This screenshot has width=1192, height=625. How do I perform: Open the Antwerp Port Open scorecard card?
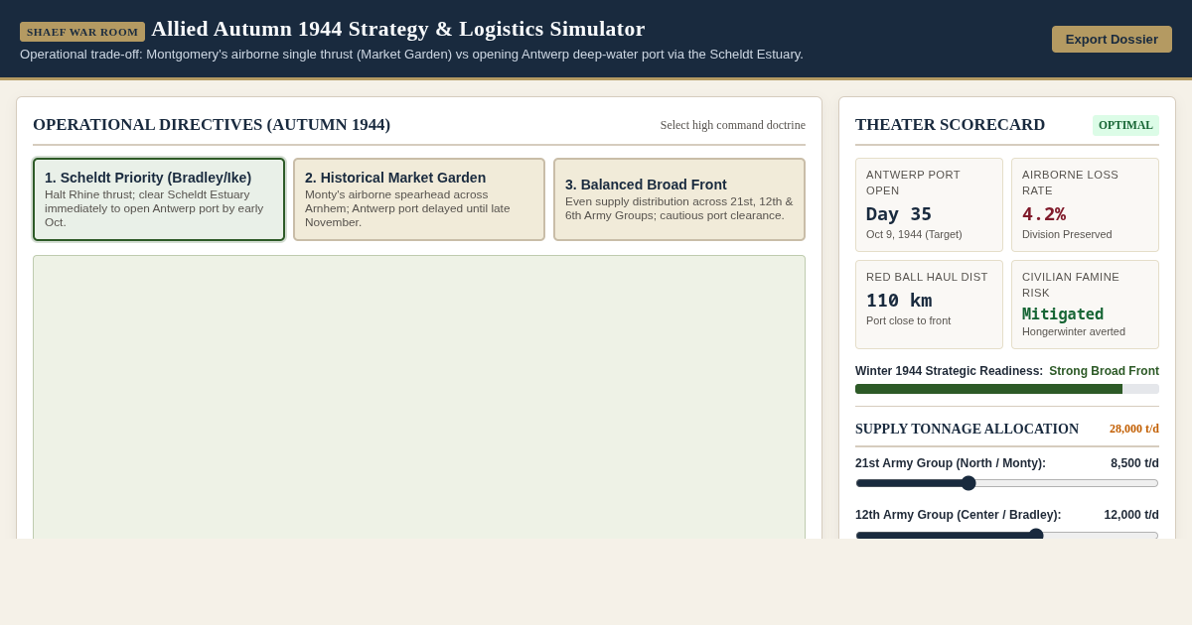click(929, 205)
